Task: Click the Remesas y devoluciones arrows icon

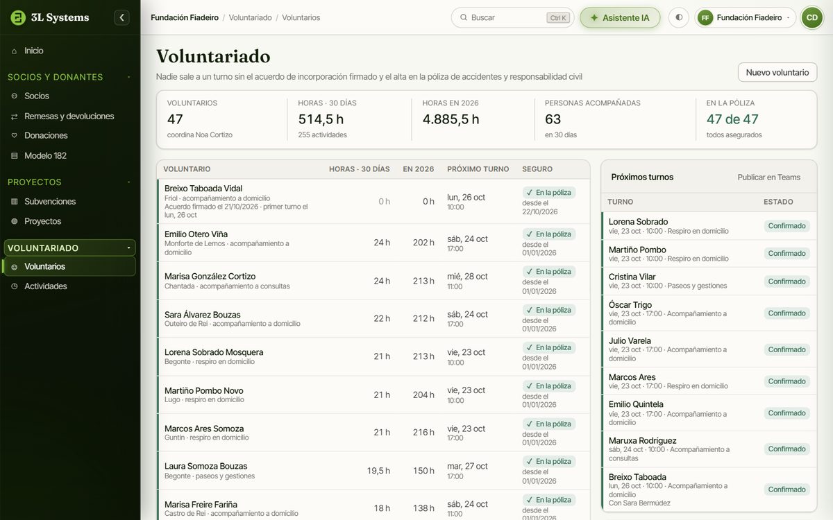Action: (15, 116)
